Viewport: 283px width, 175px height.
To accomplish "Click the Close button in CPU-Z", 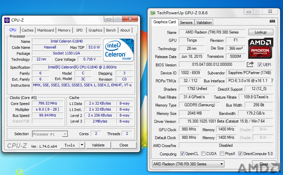I will [x=124, y=145].
